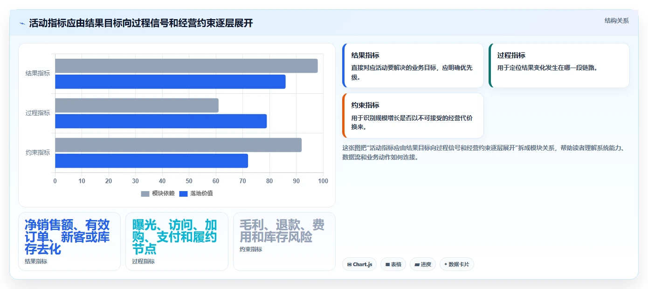Click the 净销售额、有效订单 data card
The image size is (648, 289).
[69, 241]
